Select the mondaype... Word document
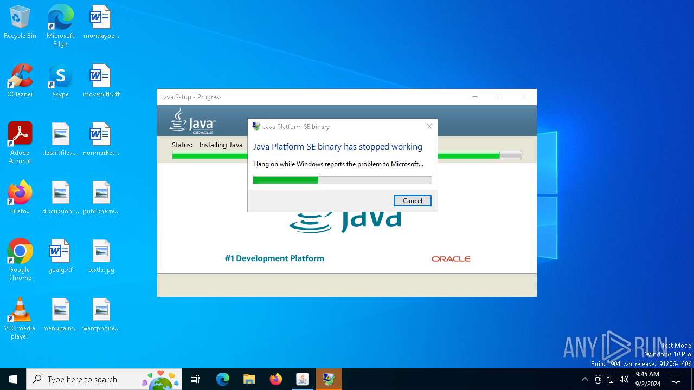 [x=101, y=23]
